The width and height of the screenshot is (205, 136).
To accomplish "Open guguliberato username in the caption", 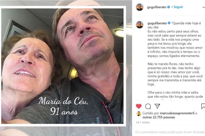I will (157, 23).
